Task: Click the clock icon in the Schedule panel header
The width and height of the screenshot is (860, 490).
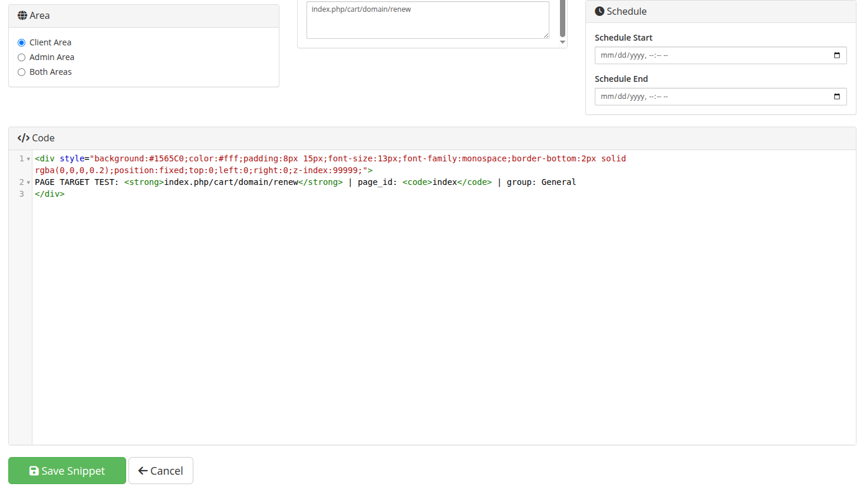Action: click(x=599, y=11)
